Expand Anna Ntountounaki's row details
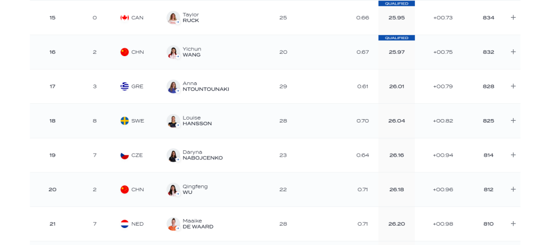This screenshot has width=545, height=245. pyautogui.click(x=513, y=86)
